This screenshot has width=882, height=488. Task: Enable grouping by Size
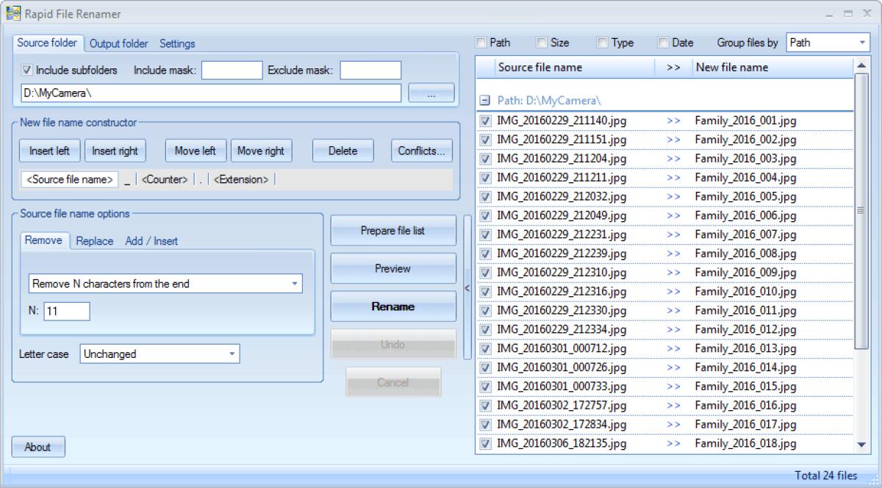542,42
